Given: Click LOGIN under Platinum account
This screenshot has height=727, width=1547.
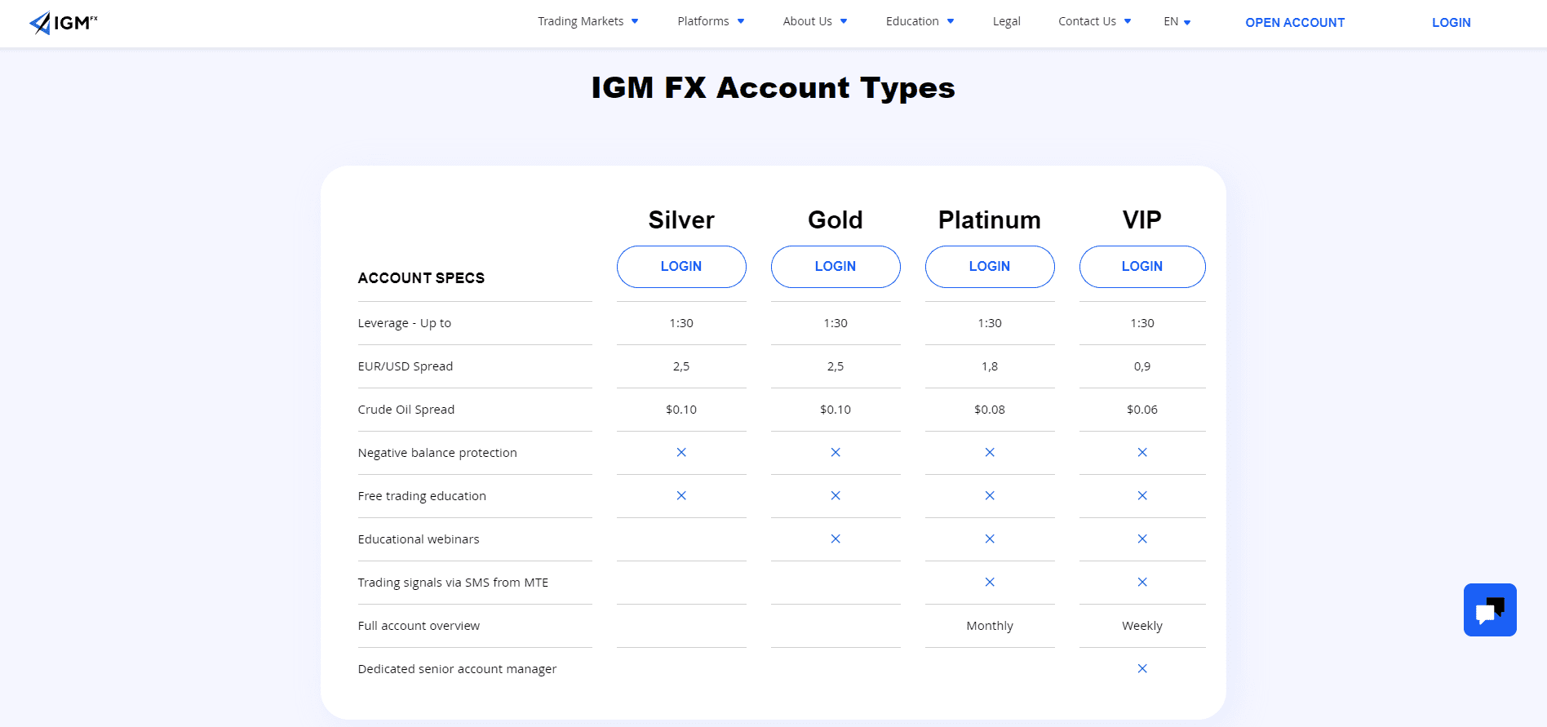Looking at the screenshot, I should [990, 267].
